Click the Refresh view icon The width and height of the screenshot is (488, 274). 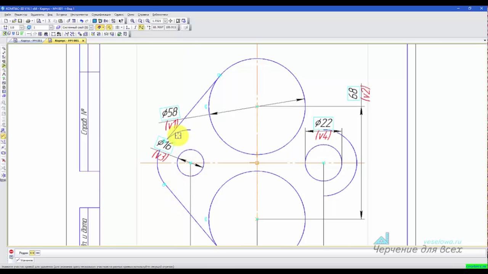coord(184,21)
